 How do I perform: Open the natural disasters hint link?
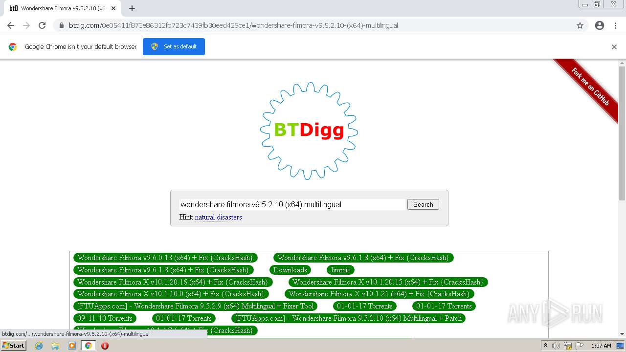pos(218,217)
